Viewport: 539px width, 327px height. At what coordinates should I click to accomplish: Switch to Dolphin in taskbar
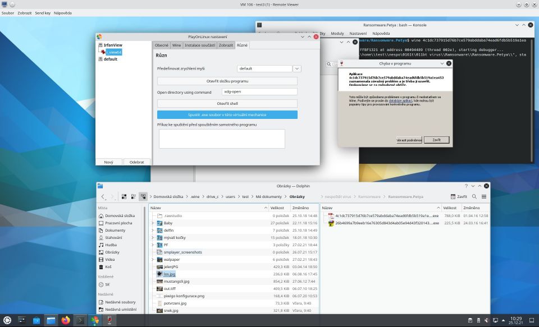51,320
